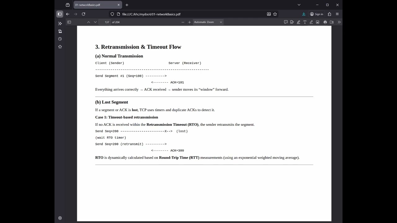
Task: Open a new tab with plus button
Action: point(127,5)
